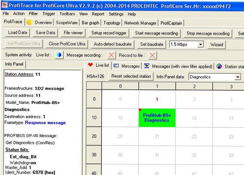Click the Station Address label in Info Panel
Viewport: 244px width, 175px height.
[19, 74]
